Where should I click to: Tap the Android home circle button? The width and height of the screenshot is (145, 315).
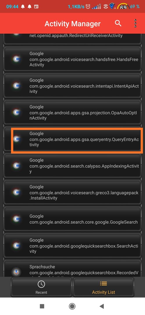[x=72, y=306]
